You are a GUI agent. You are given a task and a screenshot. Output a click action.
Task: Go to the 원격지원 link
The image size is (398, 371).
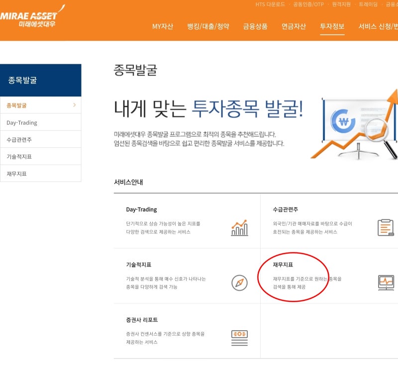click(341, 4)
